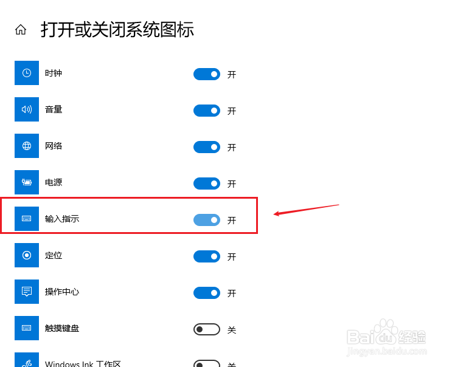This screenshot has height=367, width=452.
Task: Click the volume (音量) speaker icon
Action: (x=27, y=109)
